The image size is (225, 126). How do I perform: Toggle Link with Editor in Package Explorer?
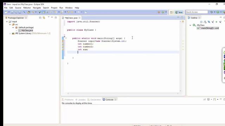tap(44, 18)
